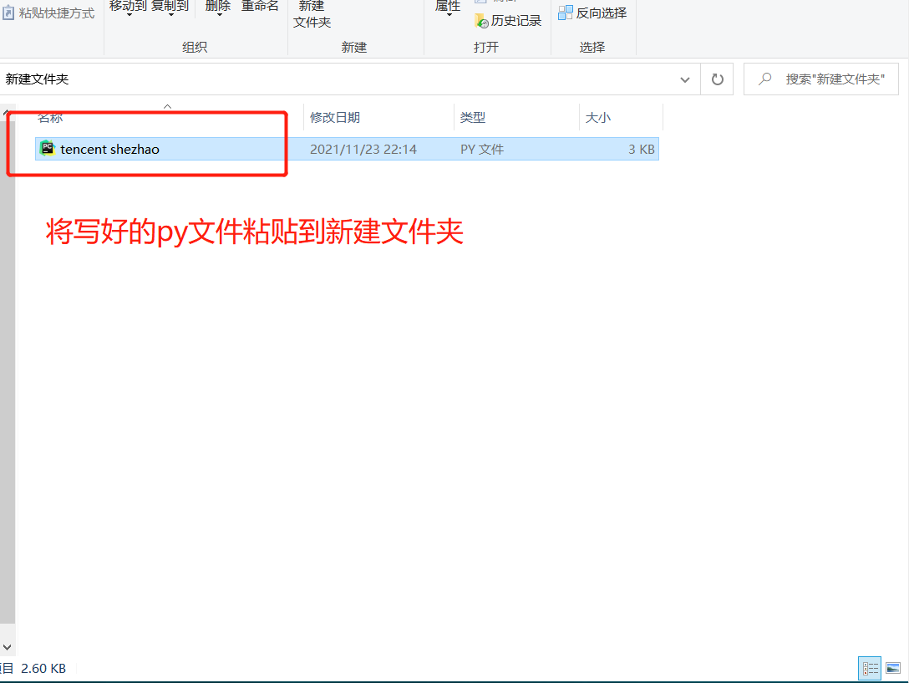Click the size cell 3 KB
Image resolution: width=909 pixels, height=683 pixels.
tap(641, 149)
